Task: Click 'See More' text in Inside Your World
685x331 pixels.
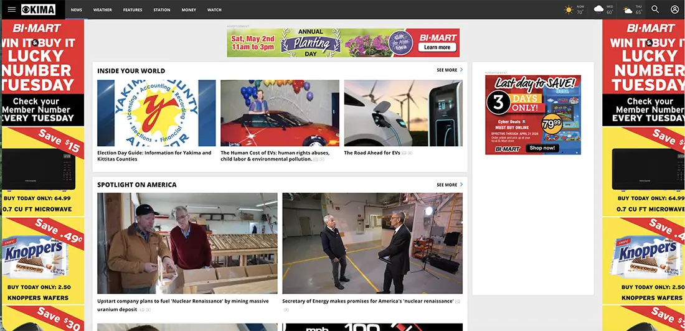Action: coord(447,70)
